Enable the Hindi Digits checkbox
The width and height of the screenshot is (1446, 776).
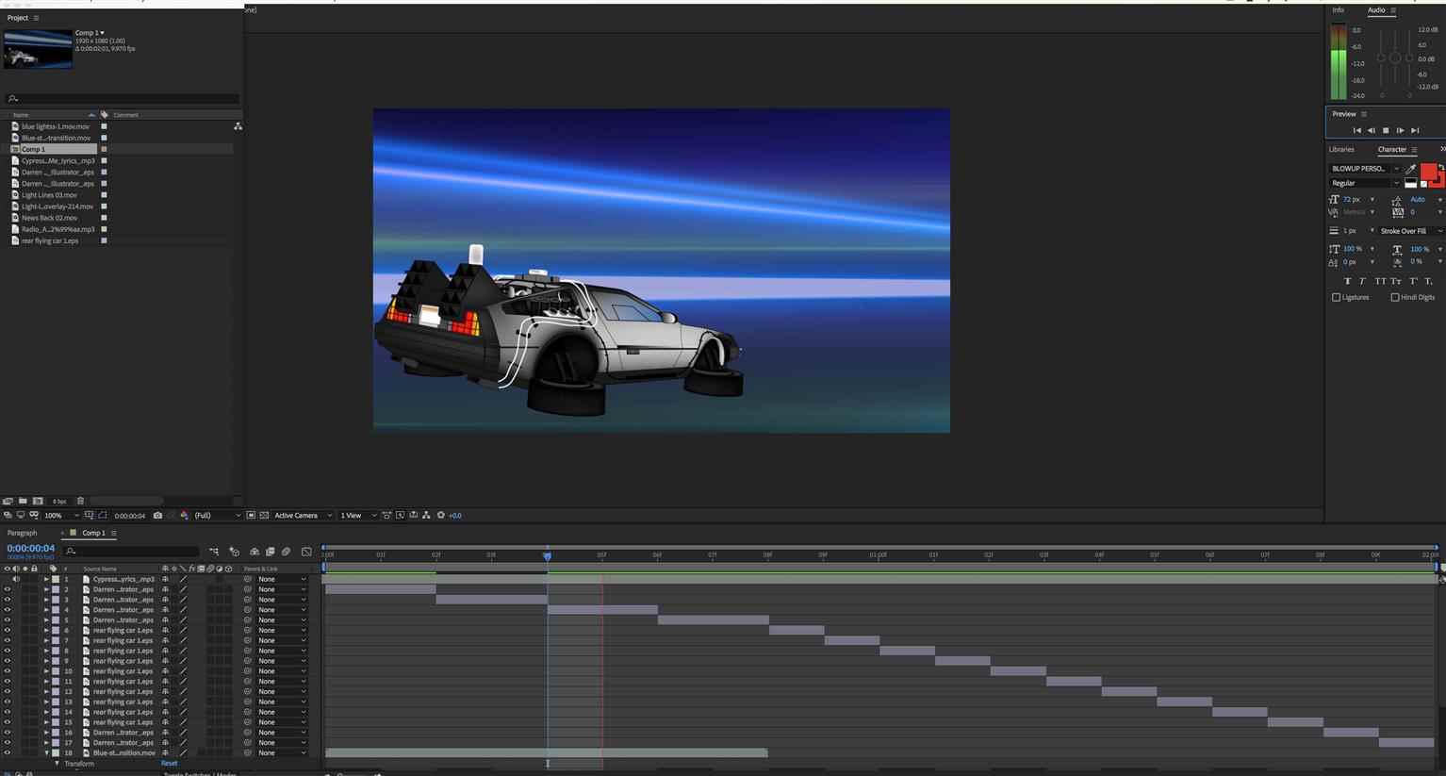tap(1395, 297)
